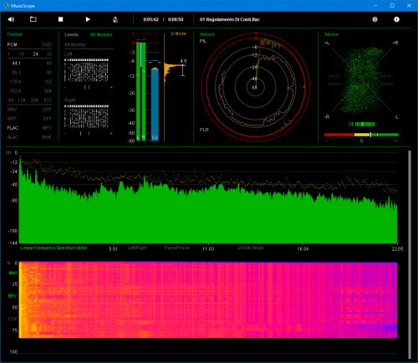Open a file with the folder icon
418x363 pixels.
[x=33, y=19]
